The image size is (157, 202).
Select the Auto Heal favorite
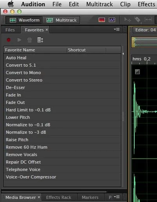pos(62,58)
